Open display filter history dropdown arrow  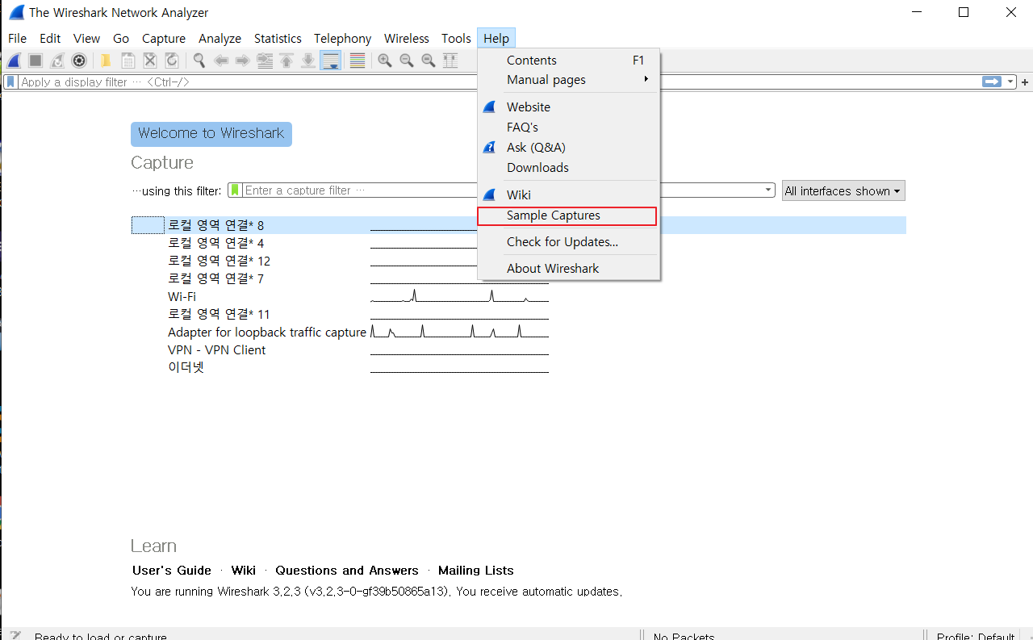[1010, 82]
